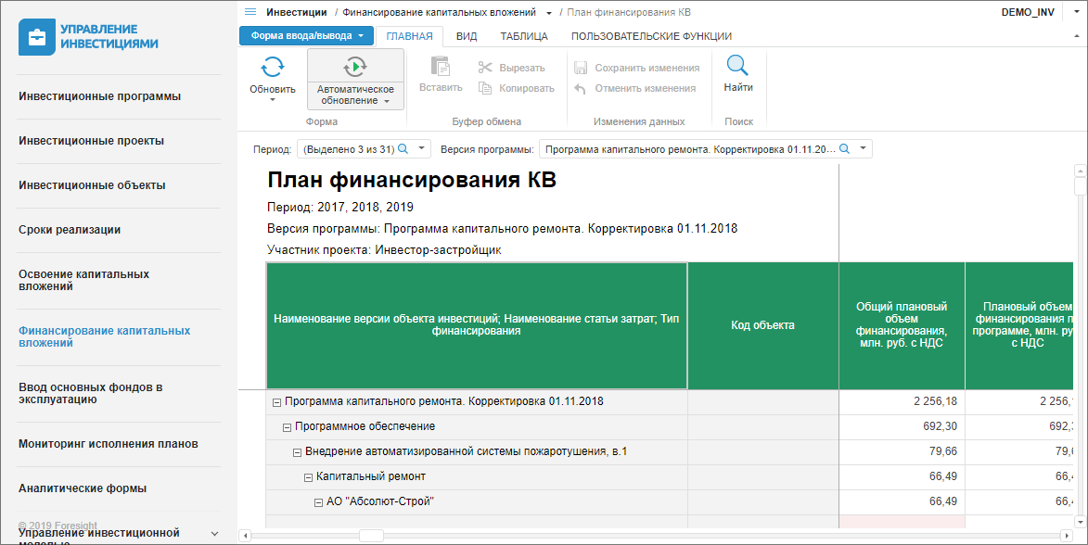Click the Обновить refresh icon
Viewport: 1088px width, 545px height.
tap(272, 68)
